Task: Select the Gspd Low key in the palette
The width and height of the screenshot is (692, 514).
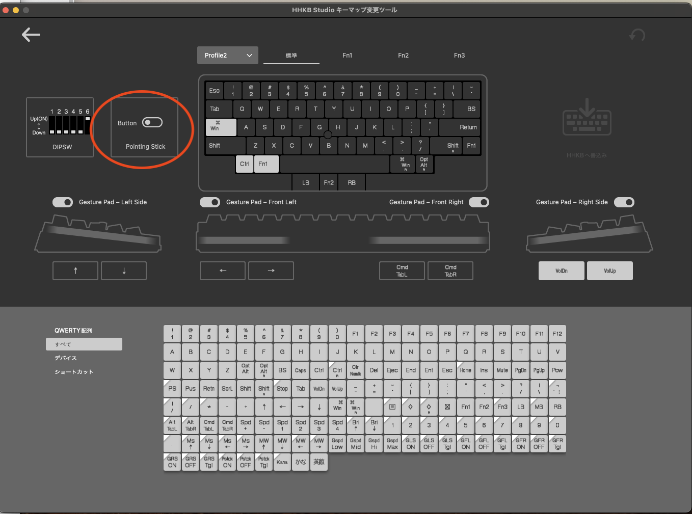Action: point(337,444)
